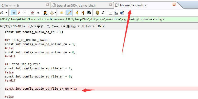Click the final '#else' line at bottom
198x99 pixels.
click(x=9, y=97)
